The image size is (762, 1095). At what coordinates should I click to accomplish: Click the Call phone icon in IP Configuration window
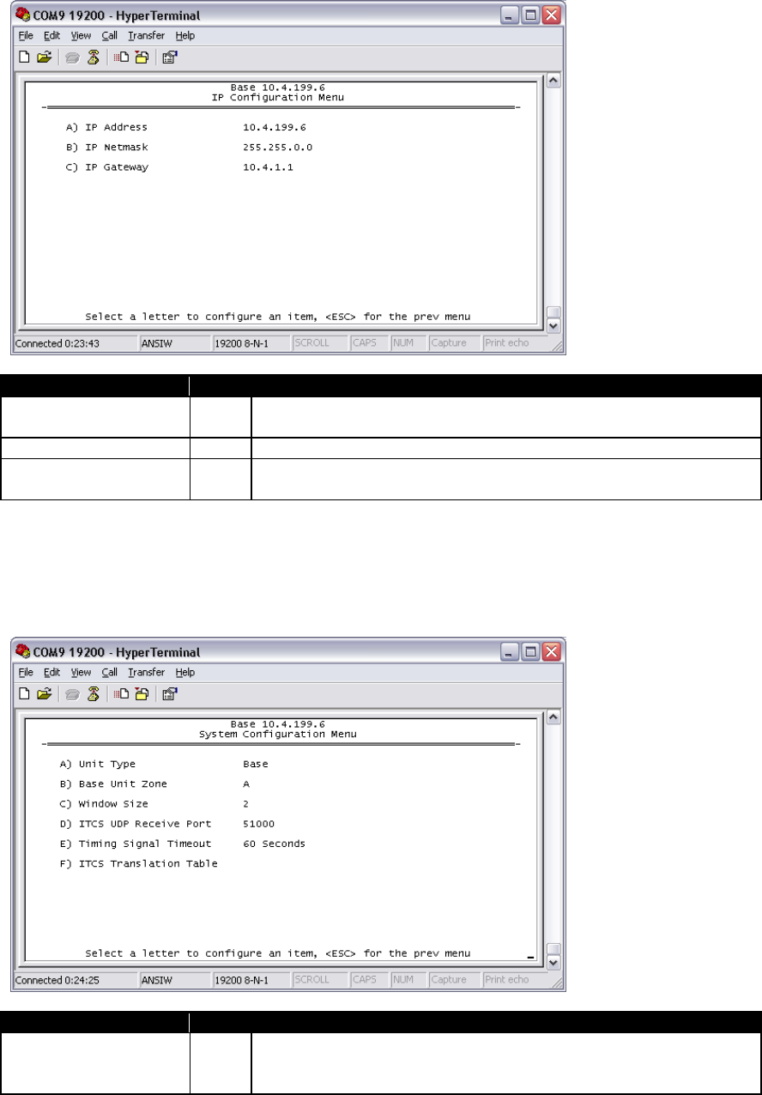tap(73, 57)
